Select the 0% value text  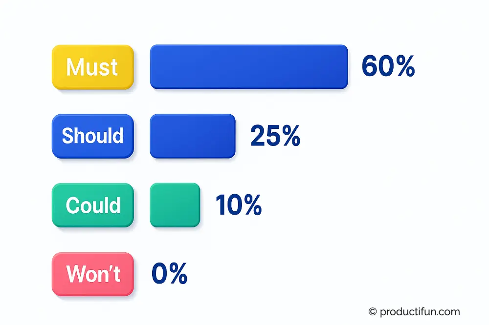(169, 273)
